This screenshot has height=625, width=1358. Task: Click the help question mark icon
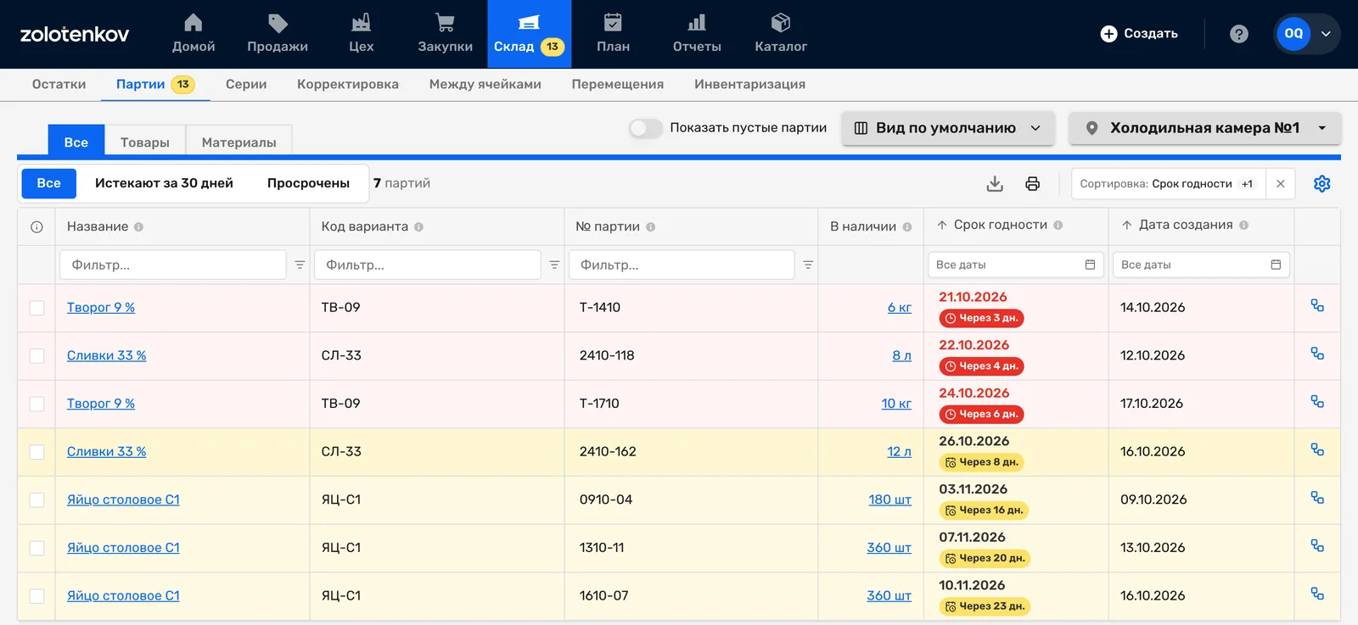[x=1239, y=34]
